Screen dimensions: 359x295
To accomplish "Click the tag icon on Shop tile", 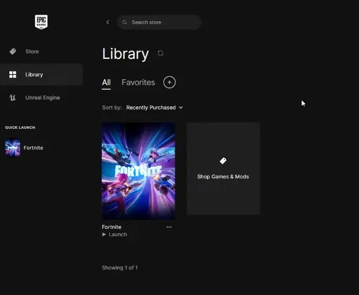I will (223, 161).
